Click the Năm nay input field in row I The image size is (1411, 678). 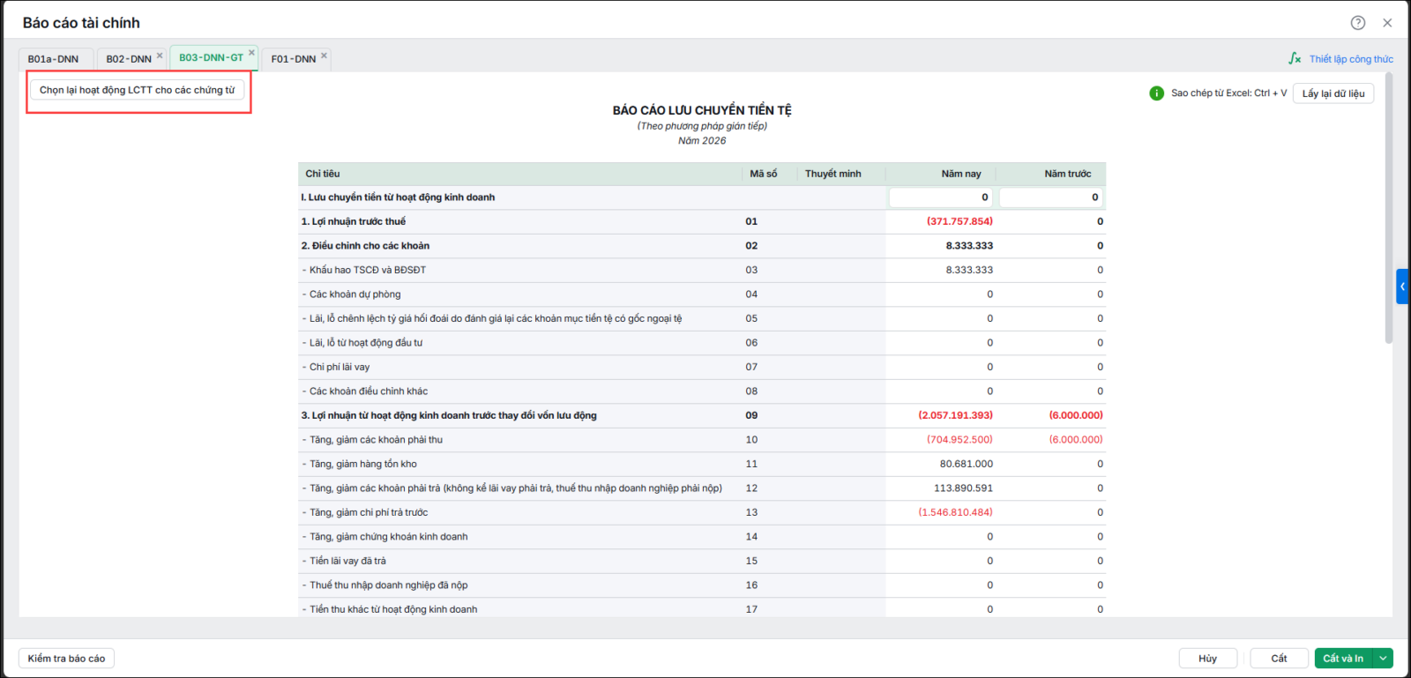pos(941,197)
